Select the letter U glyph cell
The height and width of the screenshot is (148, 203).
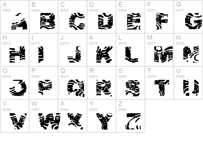(189, 83)
